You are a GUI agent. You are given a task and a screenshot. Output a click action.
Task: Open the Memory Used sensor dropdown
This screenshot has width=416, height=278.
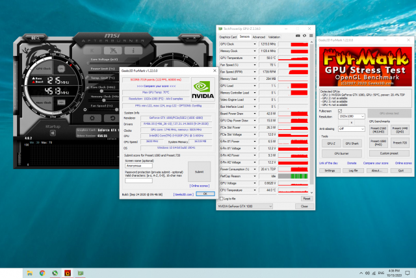[x=255, y=79]
